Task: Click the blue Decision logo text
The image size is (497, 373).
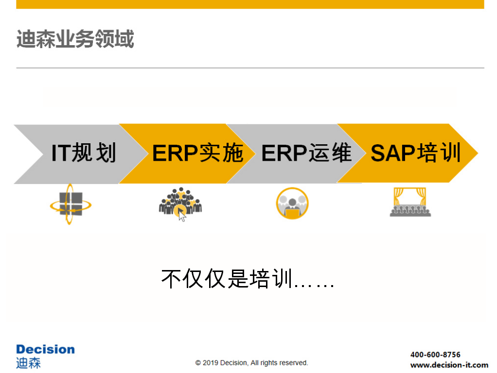Action: coord(45,349)
